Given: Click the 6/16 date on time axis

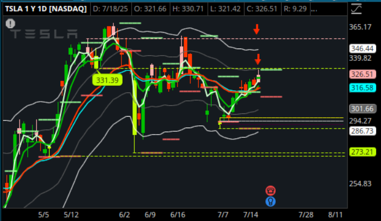Looking at the screenshot, I should click(x=178, y=215).
